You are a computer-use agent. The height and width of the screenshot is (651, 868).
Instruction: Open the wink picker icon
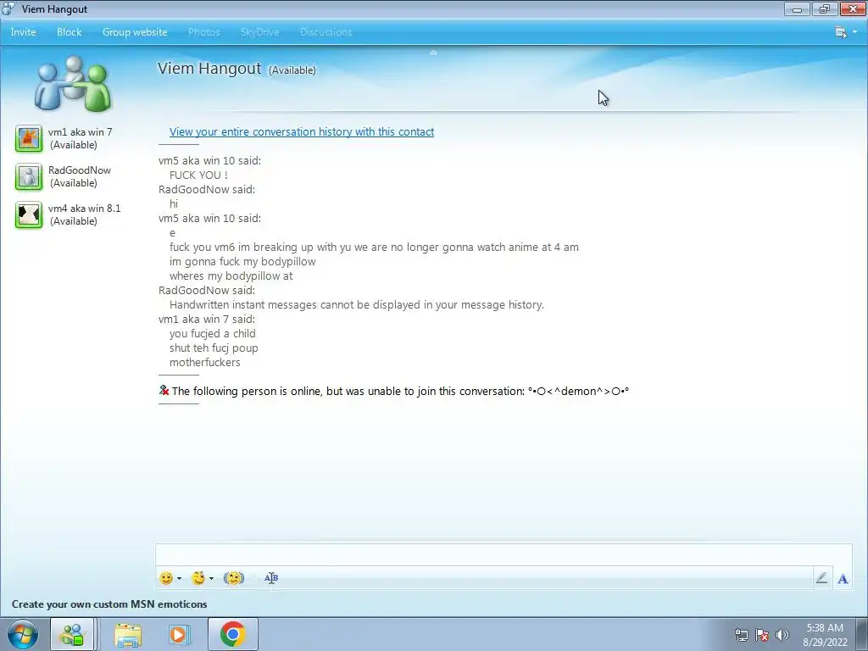pos(198,578)
